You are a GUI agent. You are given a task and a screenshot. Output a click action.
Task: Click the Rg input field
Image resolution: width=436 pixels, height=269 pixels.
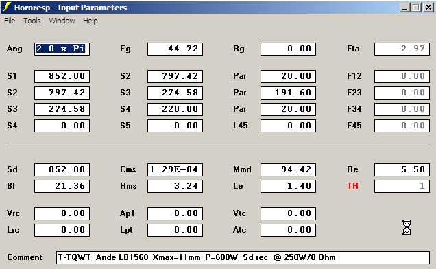click(288, 49)
